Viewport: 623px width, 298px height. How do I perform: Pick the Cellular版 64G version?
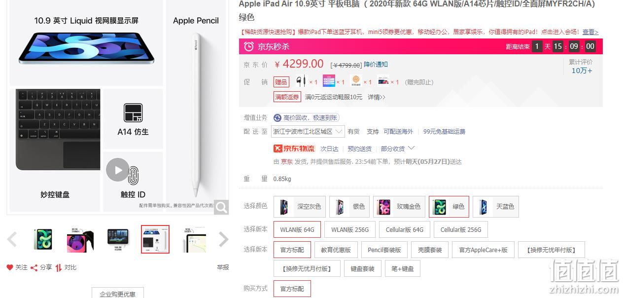click(x=404, y=229)
